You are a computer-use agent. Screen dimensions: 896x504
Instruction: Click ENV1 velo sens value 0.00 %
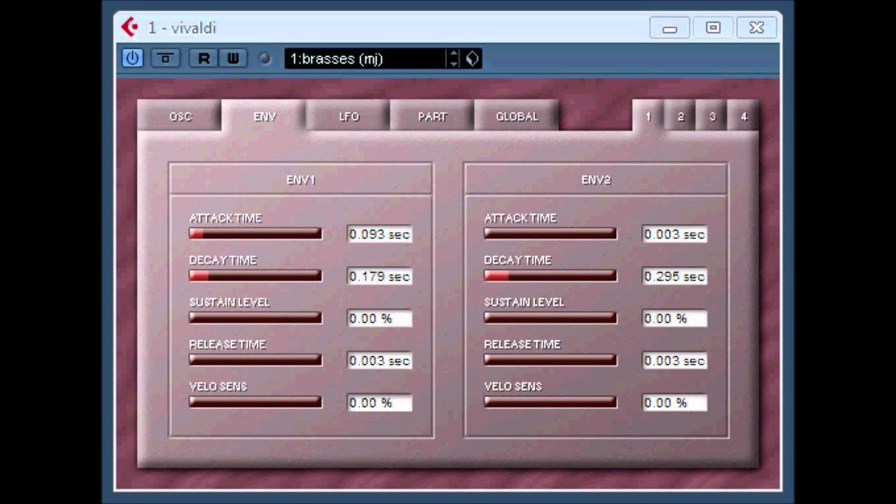(379, 402)
